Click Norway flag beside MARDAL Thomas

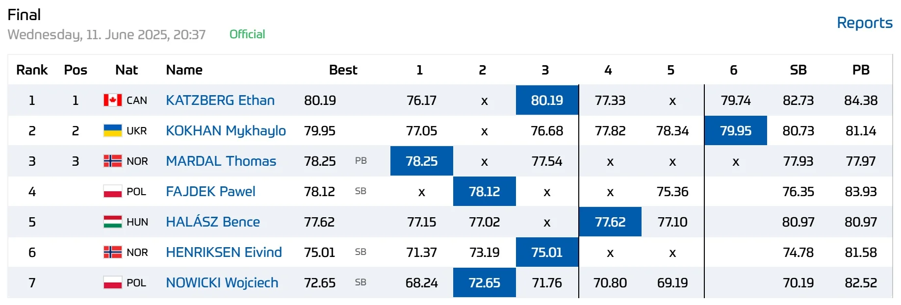112,161
